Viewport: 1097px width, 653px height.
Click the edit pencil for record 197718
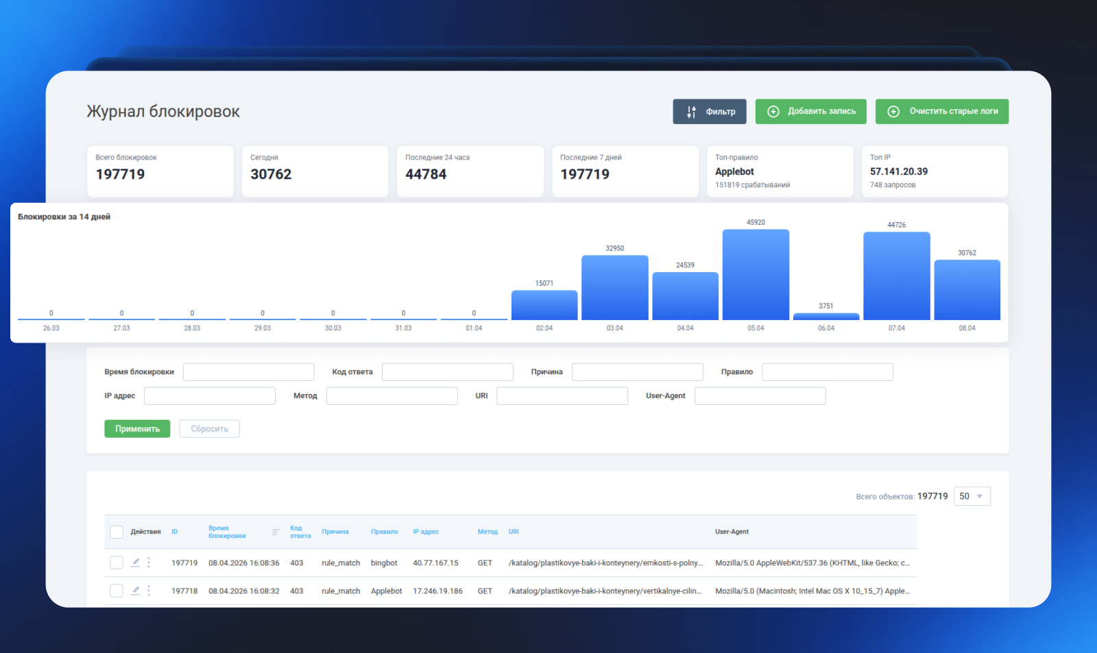135,591
